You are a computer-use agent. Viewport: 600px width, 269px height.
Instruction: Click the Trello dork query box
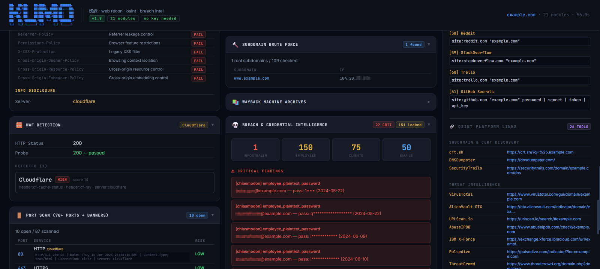tap(520, 80)
